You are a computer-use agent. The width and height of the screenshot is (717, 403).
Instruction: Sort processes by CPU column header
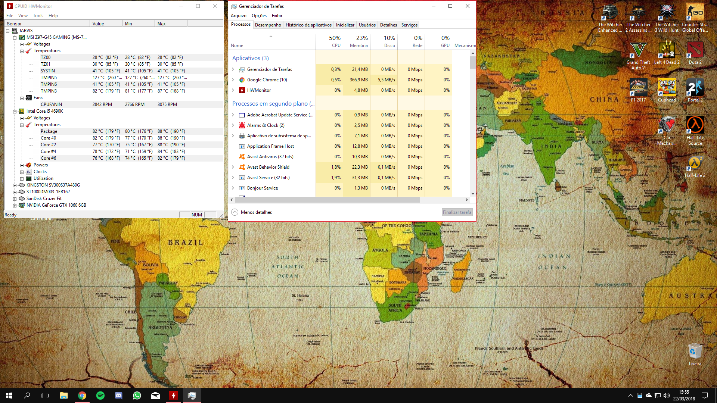(329, 41)
